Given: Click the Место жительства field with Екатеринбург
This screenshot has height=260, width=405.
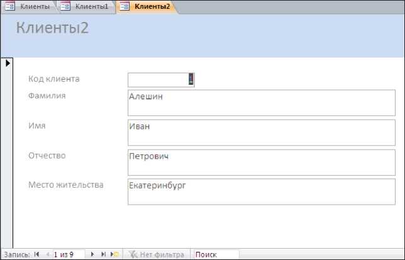Looking at the screenshot, I should 262,192.
